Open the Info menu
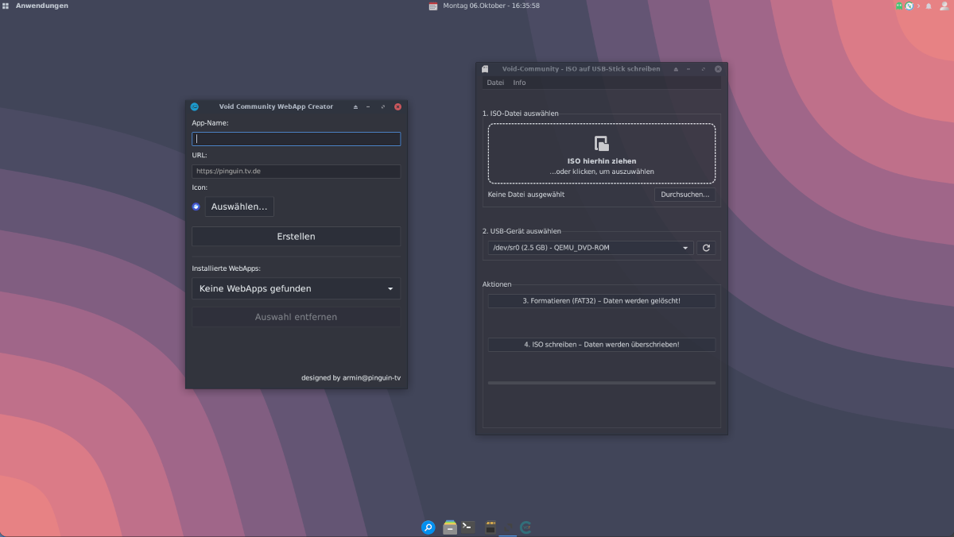Viewport: 954px width, 537px height. (x=519, y=83)
